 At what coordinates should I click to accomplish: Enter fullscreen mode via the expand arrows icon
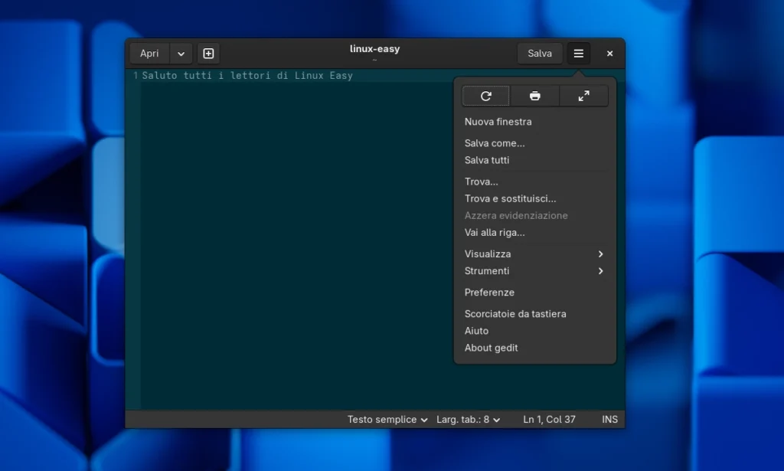[x=583, y=96]
